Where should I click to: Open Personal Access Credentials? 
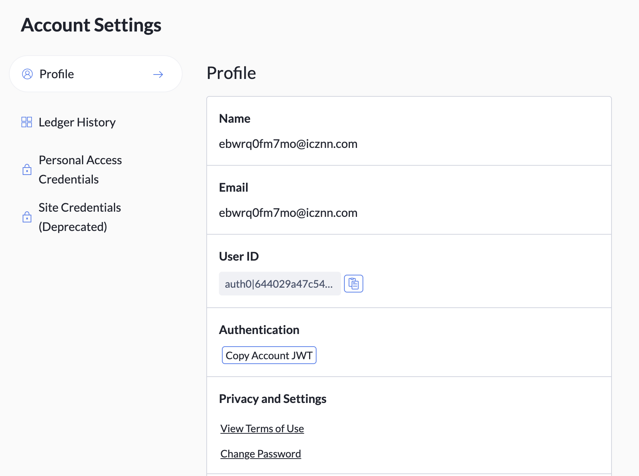[x=80, y=169]
